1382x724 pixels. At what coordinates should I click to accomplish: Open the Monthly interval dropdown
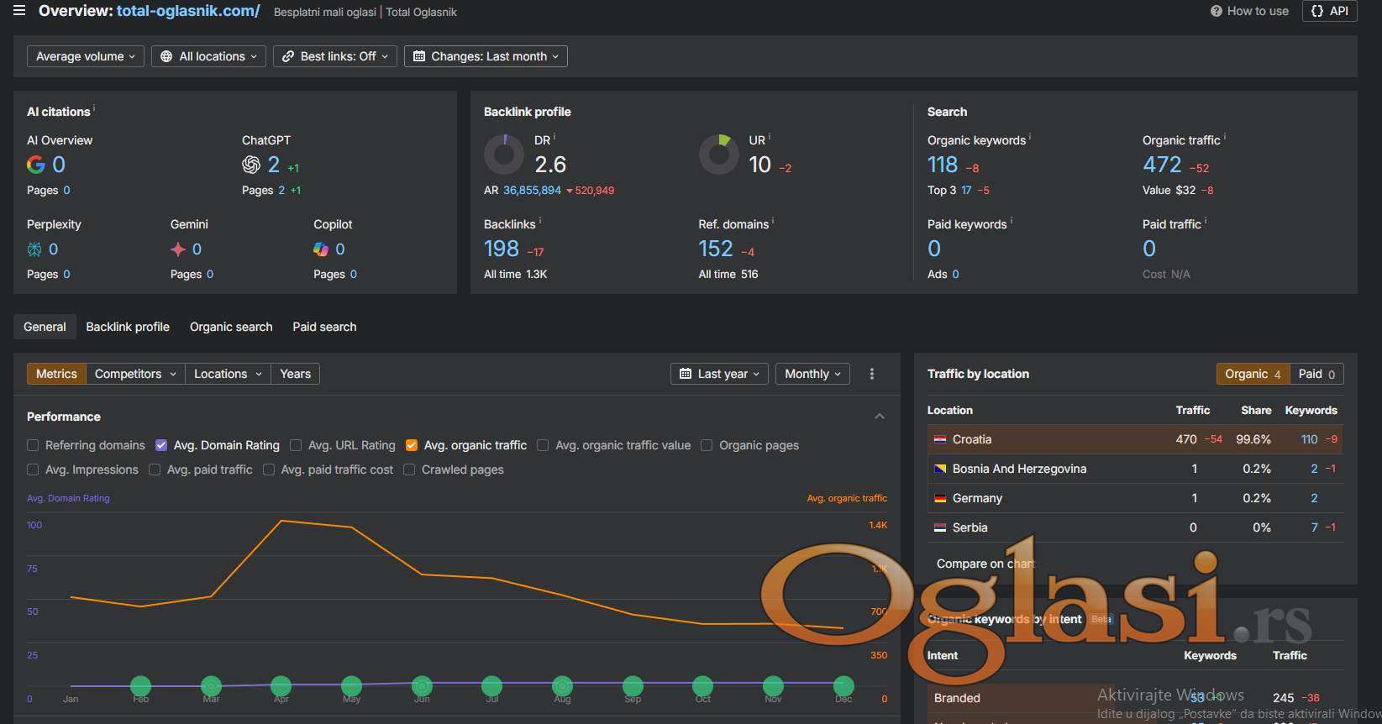812,374
